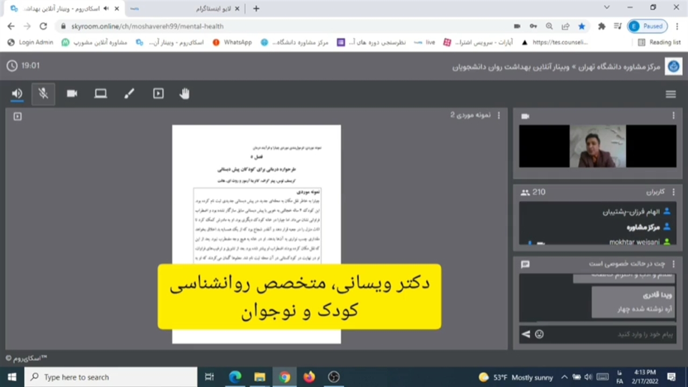Raise hand in the webinar

[x=184, y=94]
